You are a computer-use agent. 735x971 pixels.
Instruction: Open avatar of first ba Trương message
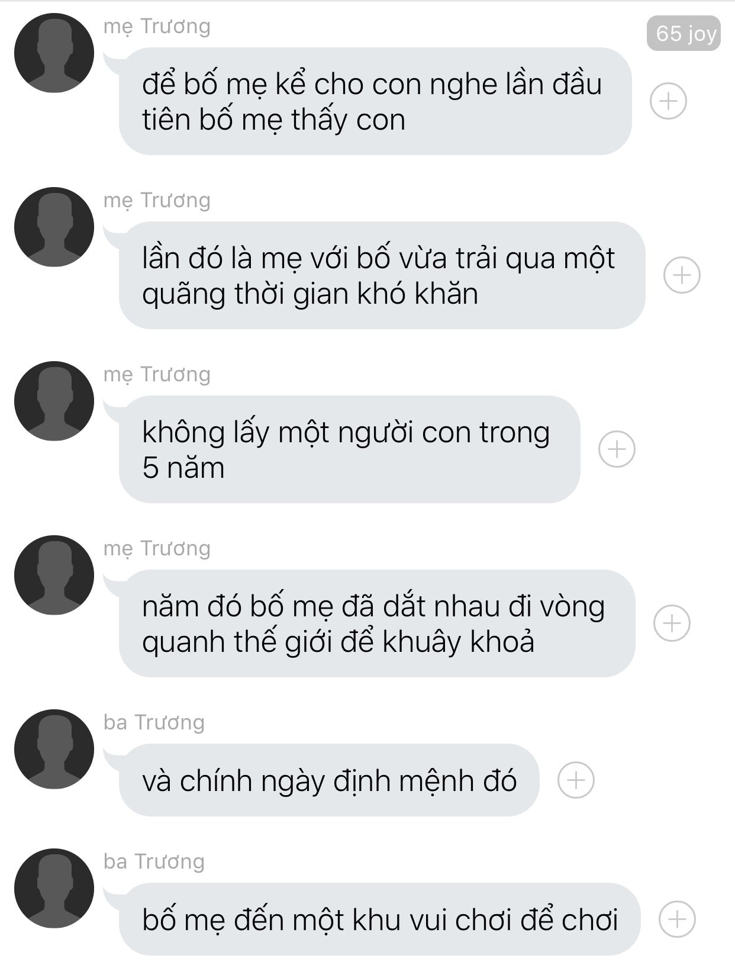click(x=54, y=749)
